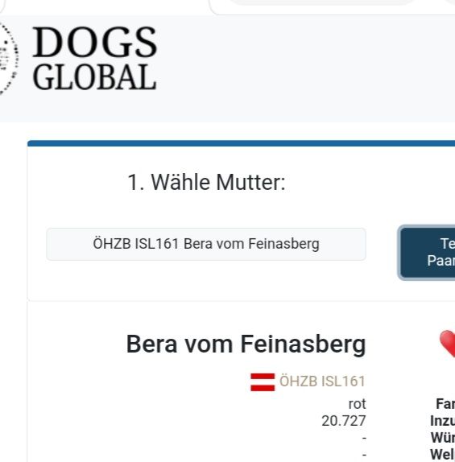455x462 pixels.
Task: Select the '1. Wähle Mutter:' heading
Action: [206, 183]
